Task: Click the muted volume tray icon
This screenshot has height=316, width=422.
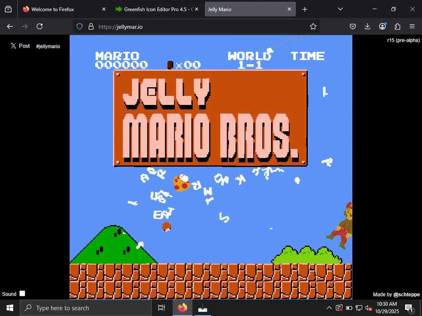Action: (x=368, y=308)
